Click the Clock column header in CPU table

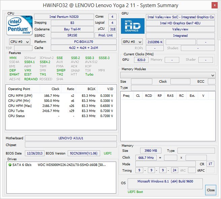coord(51,89)
